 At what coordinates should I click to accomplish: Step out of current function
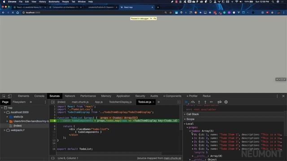pyautogui.click(x=205, y=102)
